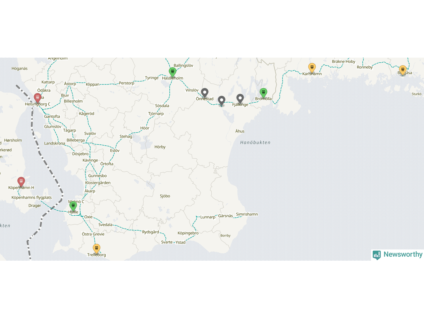This screenshot has width=424, height=318.
Task: Open the green train marker at Hyllie
Action: pos(73,206)
